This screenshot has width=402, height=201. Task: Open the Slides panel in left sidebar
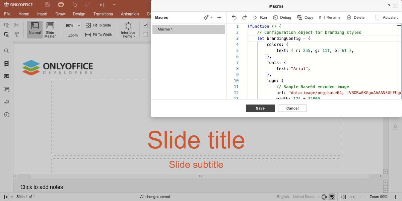click(x=6, y=64)
